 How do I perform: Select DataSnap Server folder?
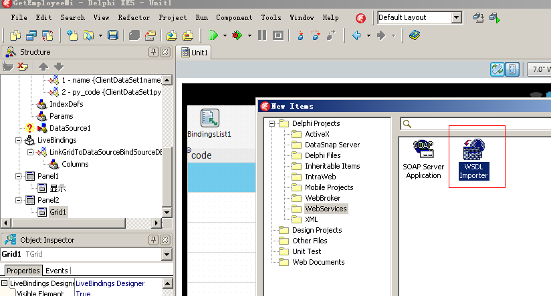pos(332,145)
